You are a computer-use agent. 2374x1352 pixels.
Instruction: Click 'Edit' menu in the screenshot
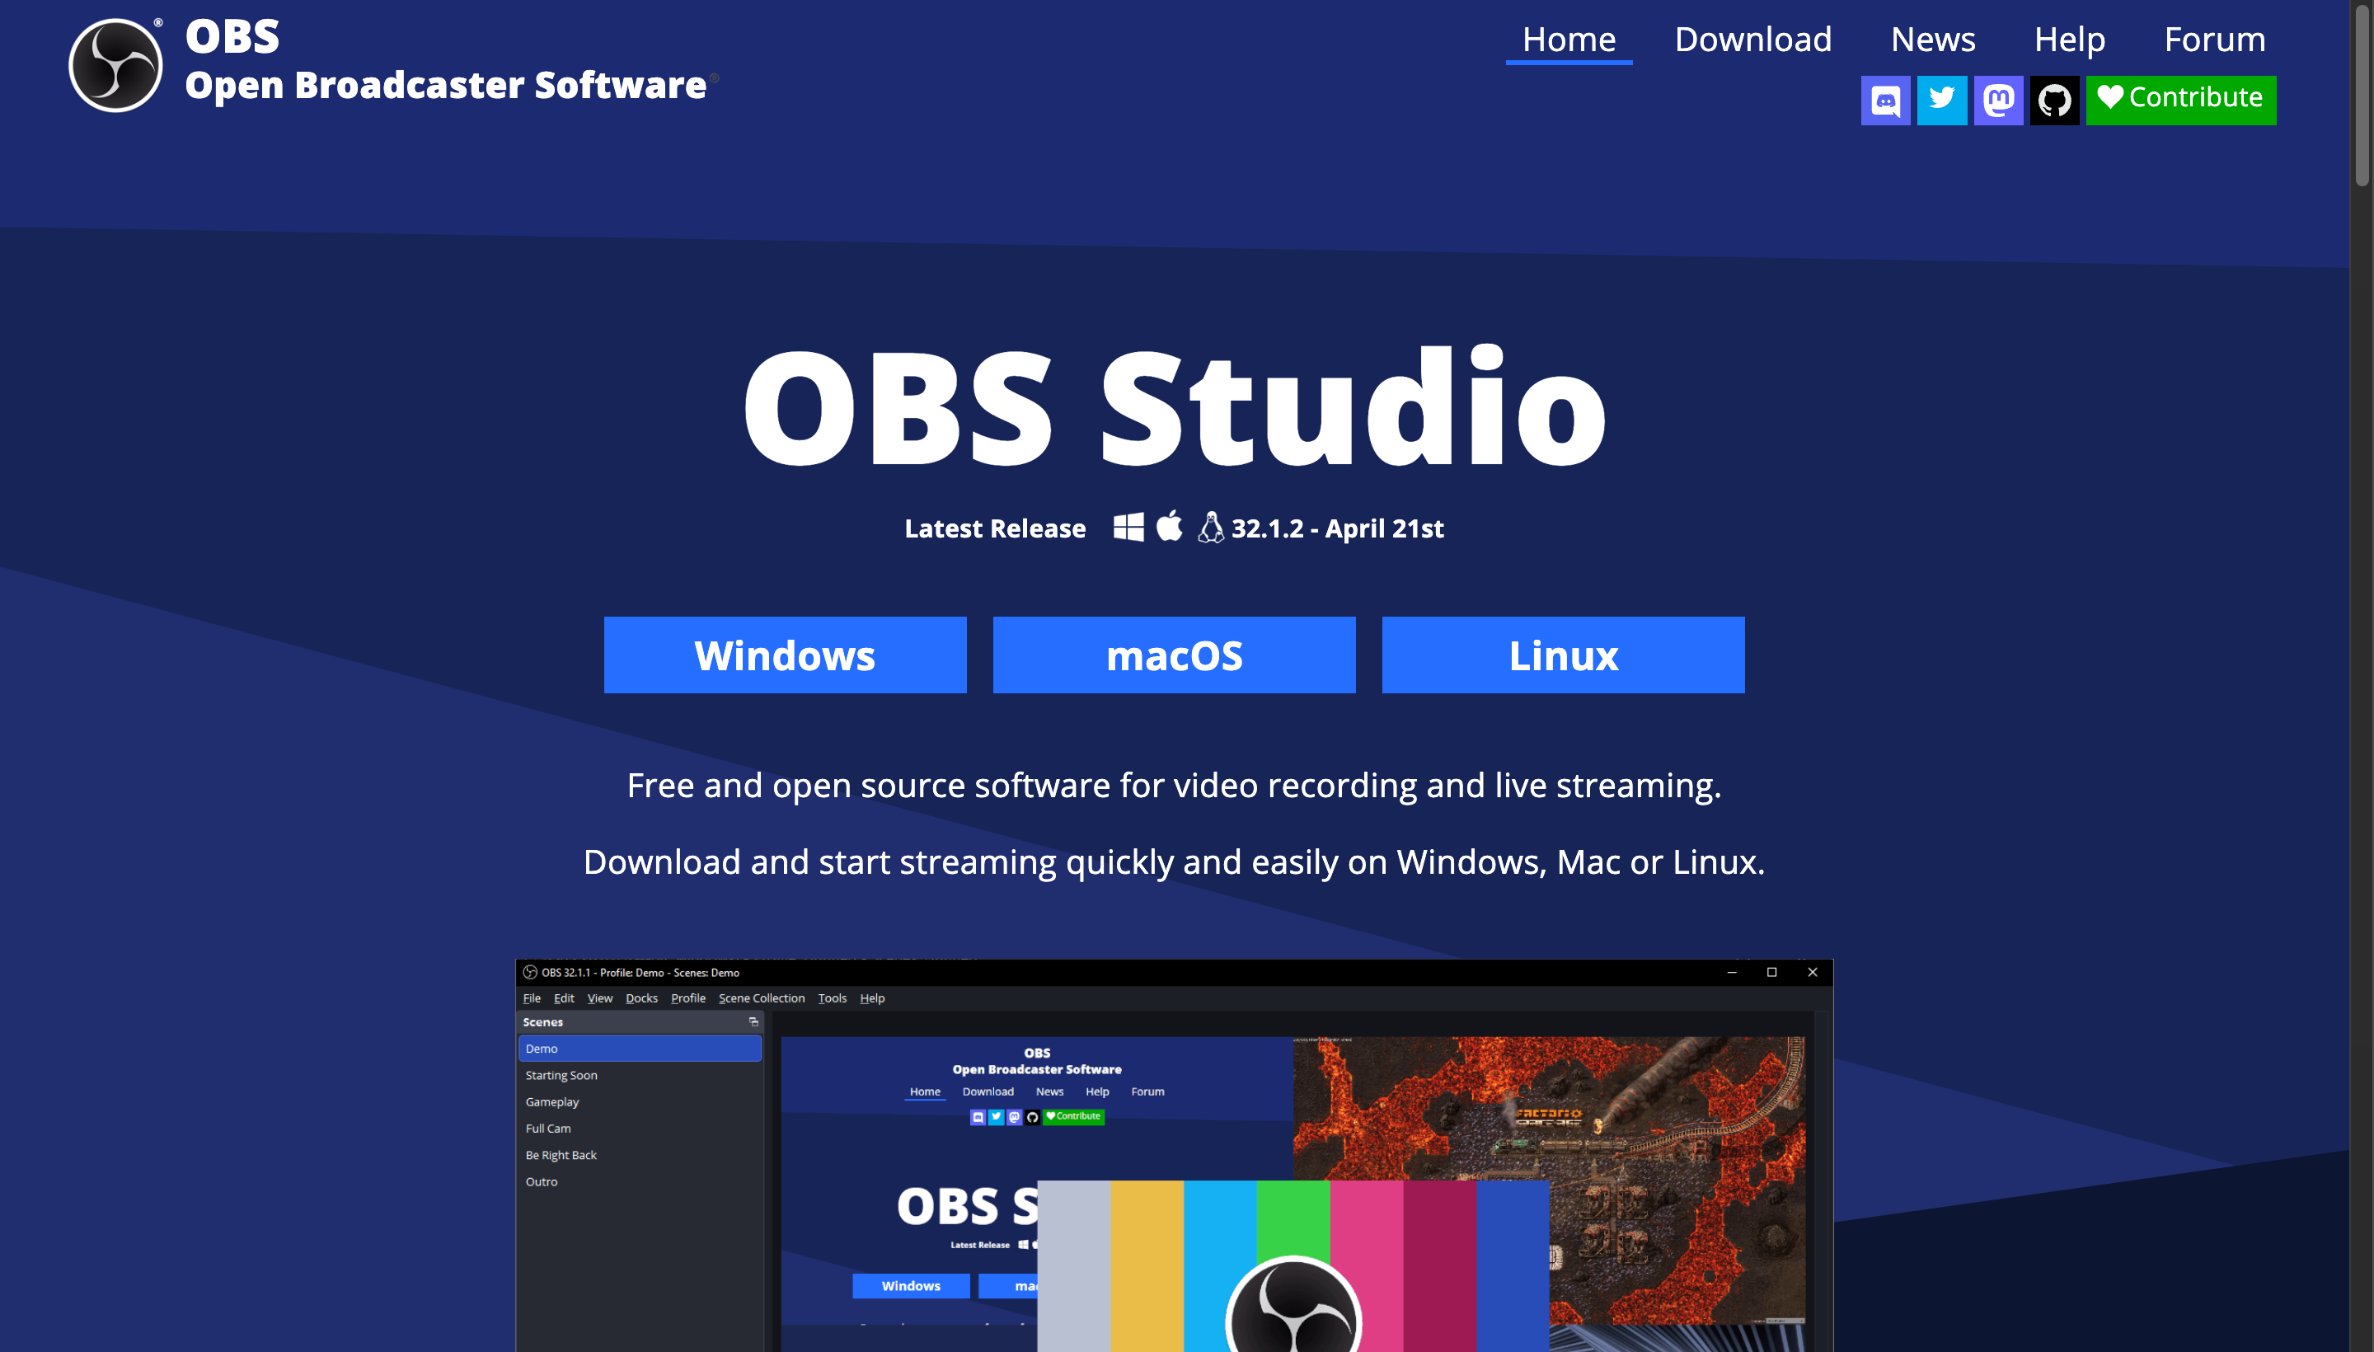[565, 998]
